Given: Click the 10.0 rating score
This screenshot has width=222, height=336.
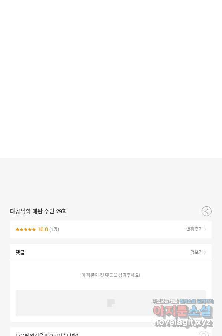Looking at the screenshot, I should [x=43, y=230].
